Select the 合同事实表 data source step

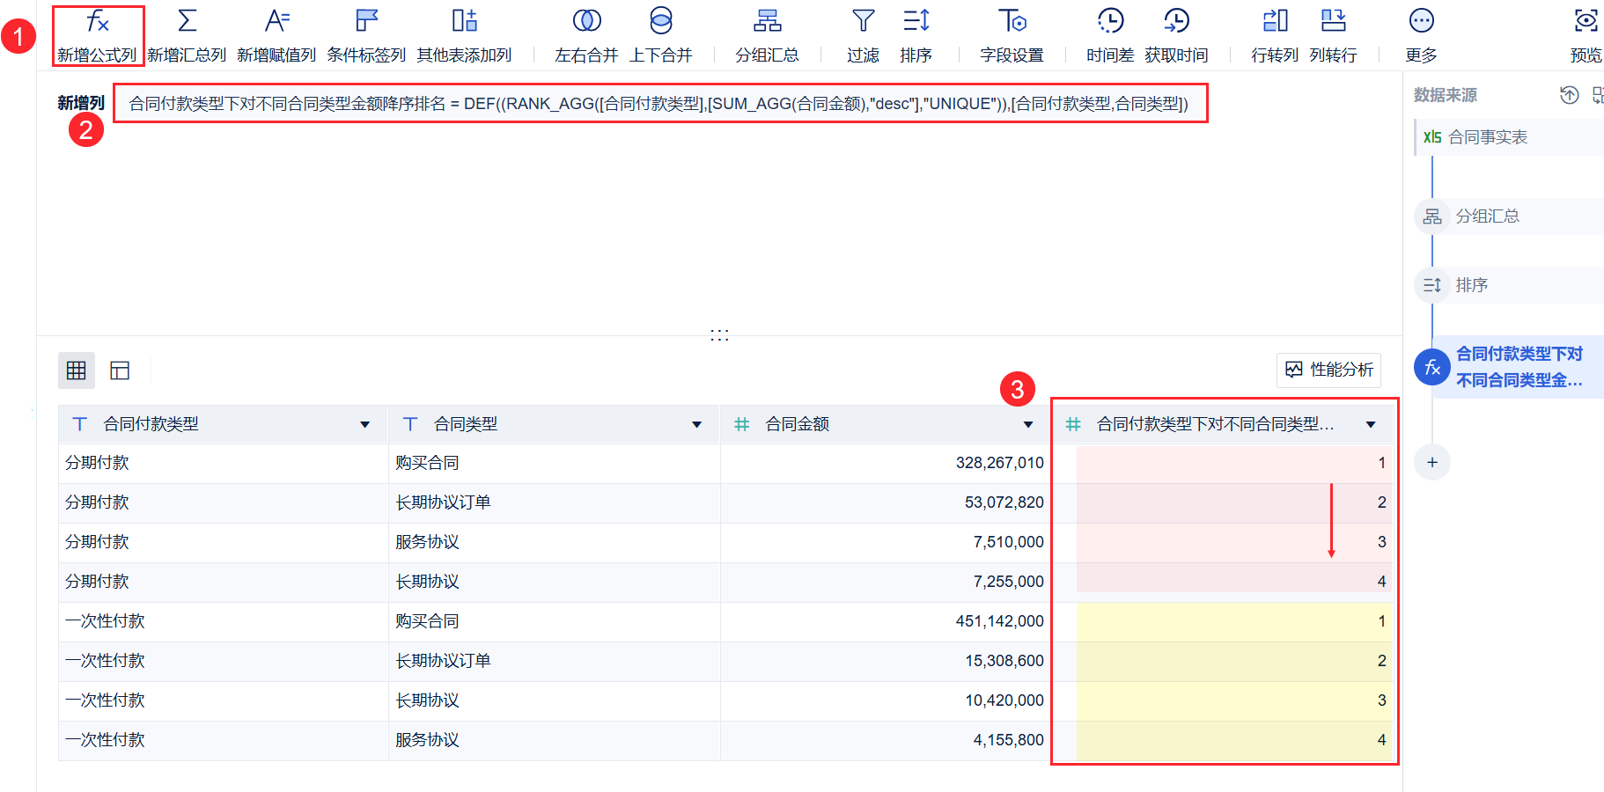1510,137
